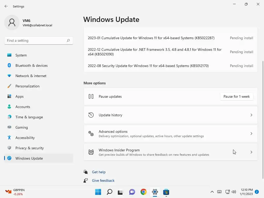
Task: Click the Find a setting search box
Action: click(39, 40)
